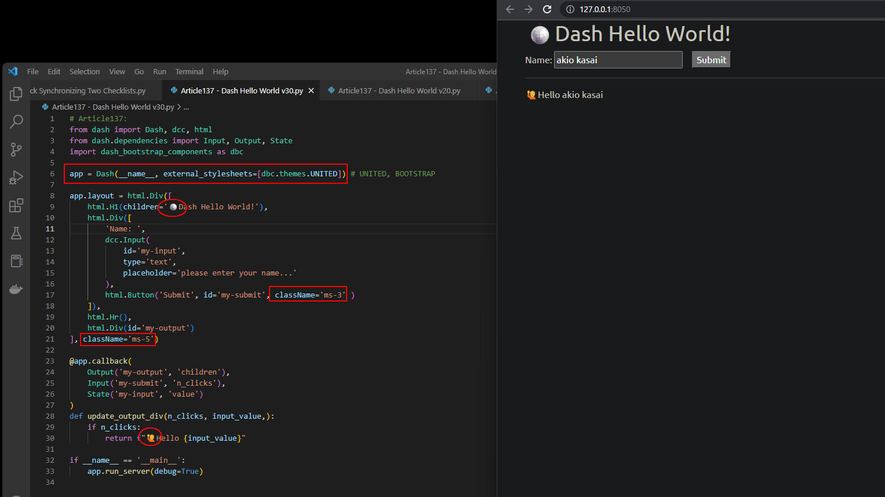Open the Extensions view
This screenshot has width=885, height=497.
click(x=16, y=205)
